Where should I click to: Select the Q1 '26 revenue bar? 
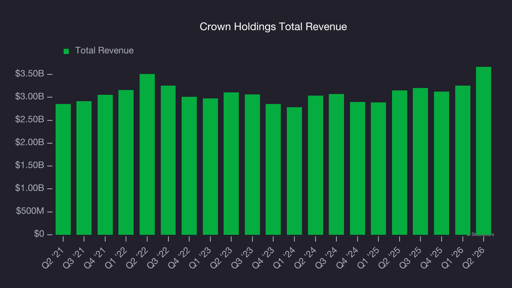click(463, 160)
